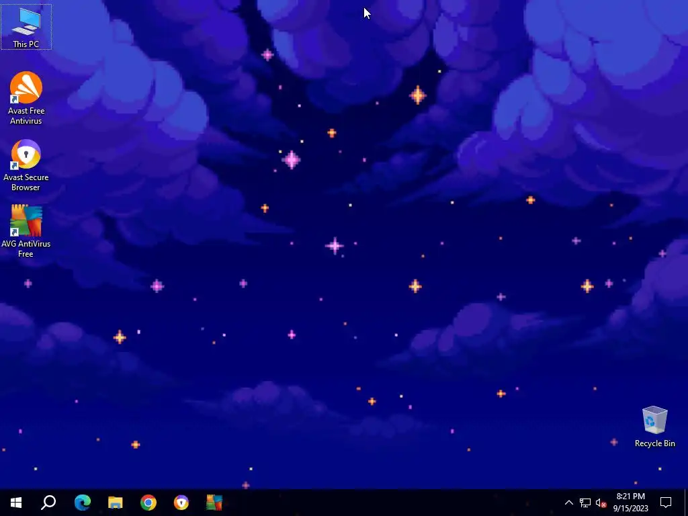The width and height of the screenshot is (688, 516).
Task: Select the Avast Secure Browser desktop shortcut
Action: pyautogui.click(x=26, y=165)
